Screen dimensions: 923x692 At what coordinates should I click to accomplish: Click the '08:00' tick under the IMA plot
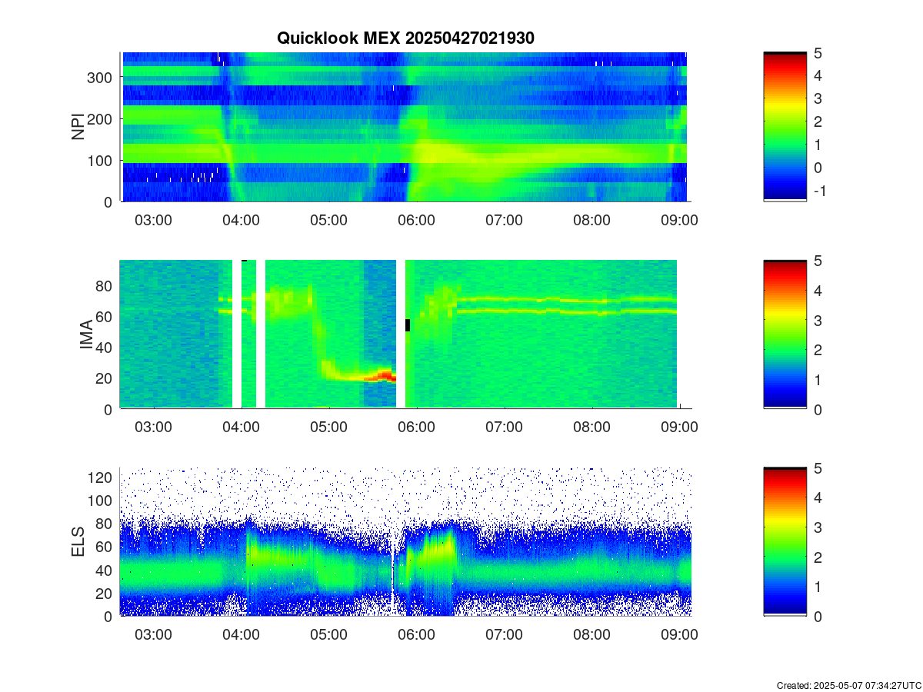[x=593, y=427]
